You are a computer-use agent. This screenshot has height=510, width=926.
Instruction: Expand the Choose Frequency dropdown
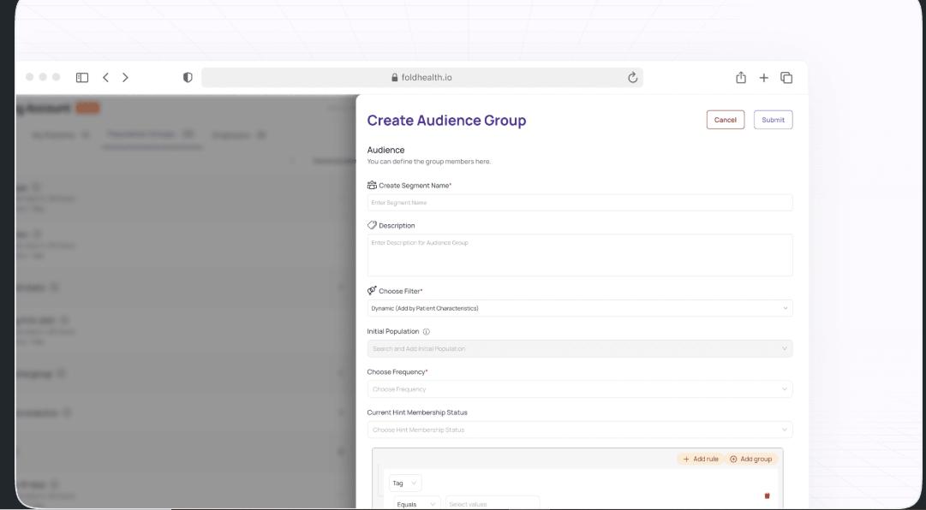click(579, 389)
